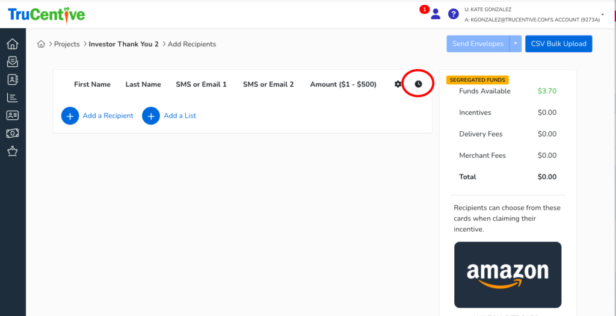The width and height of the screenshot is (616, 316).
Task: Select the Amazon gift card thumbnail
Action: point(508,274)
